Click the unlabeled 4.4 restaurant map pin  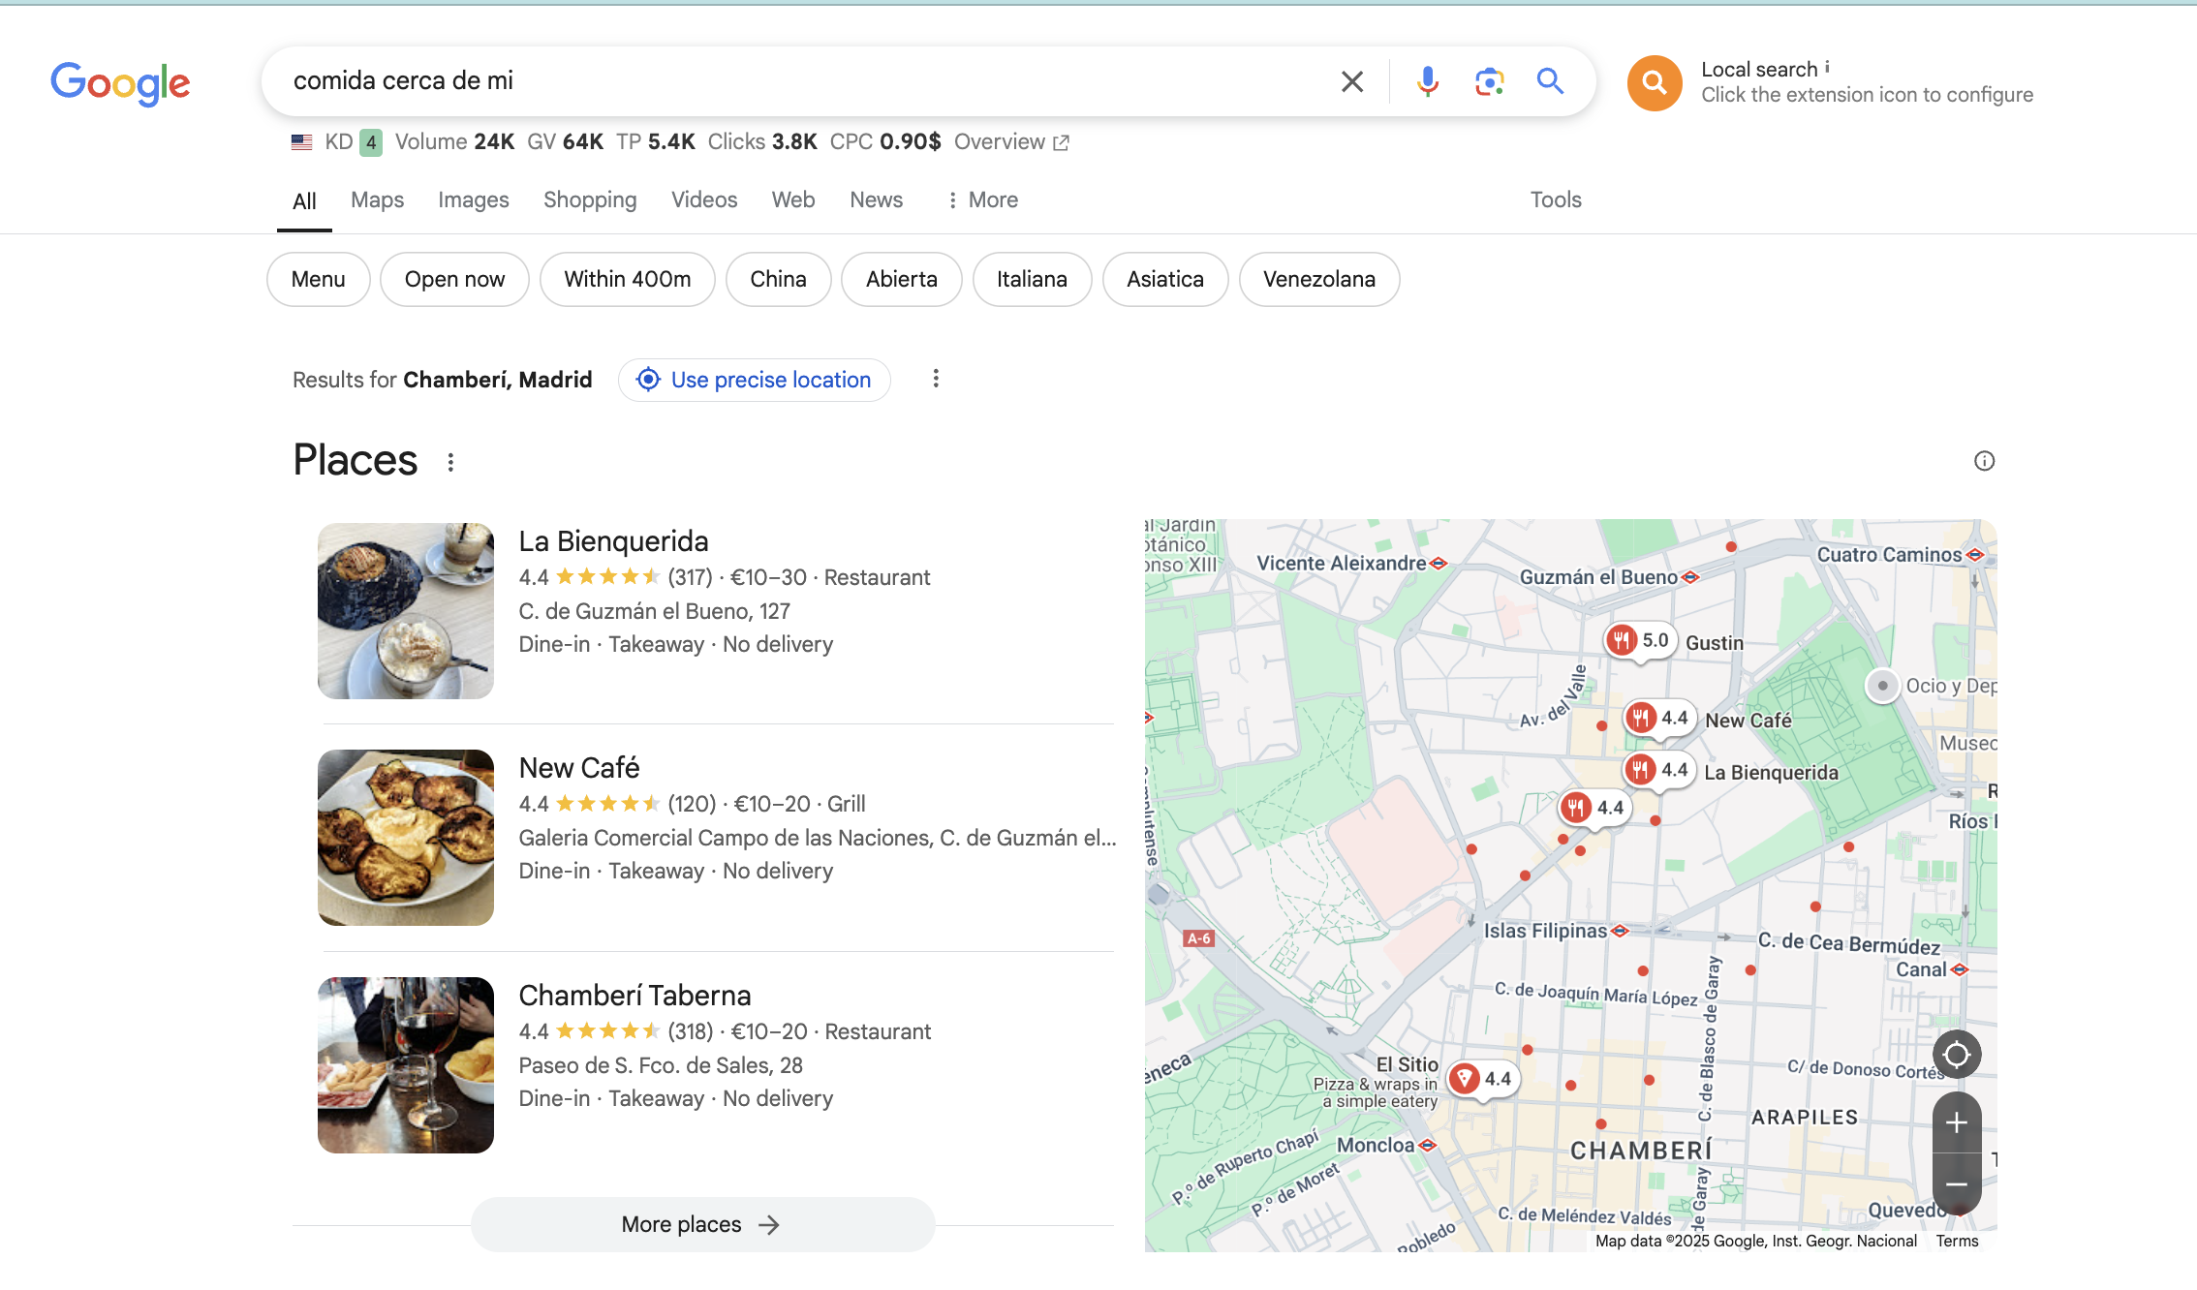click(x=1594, y=808)
